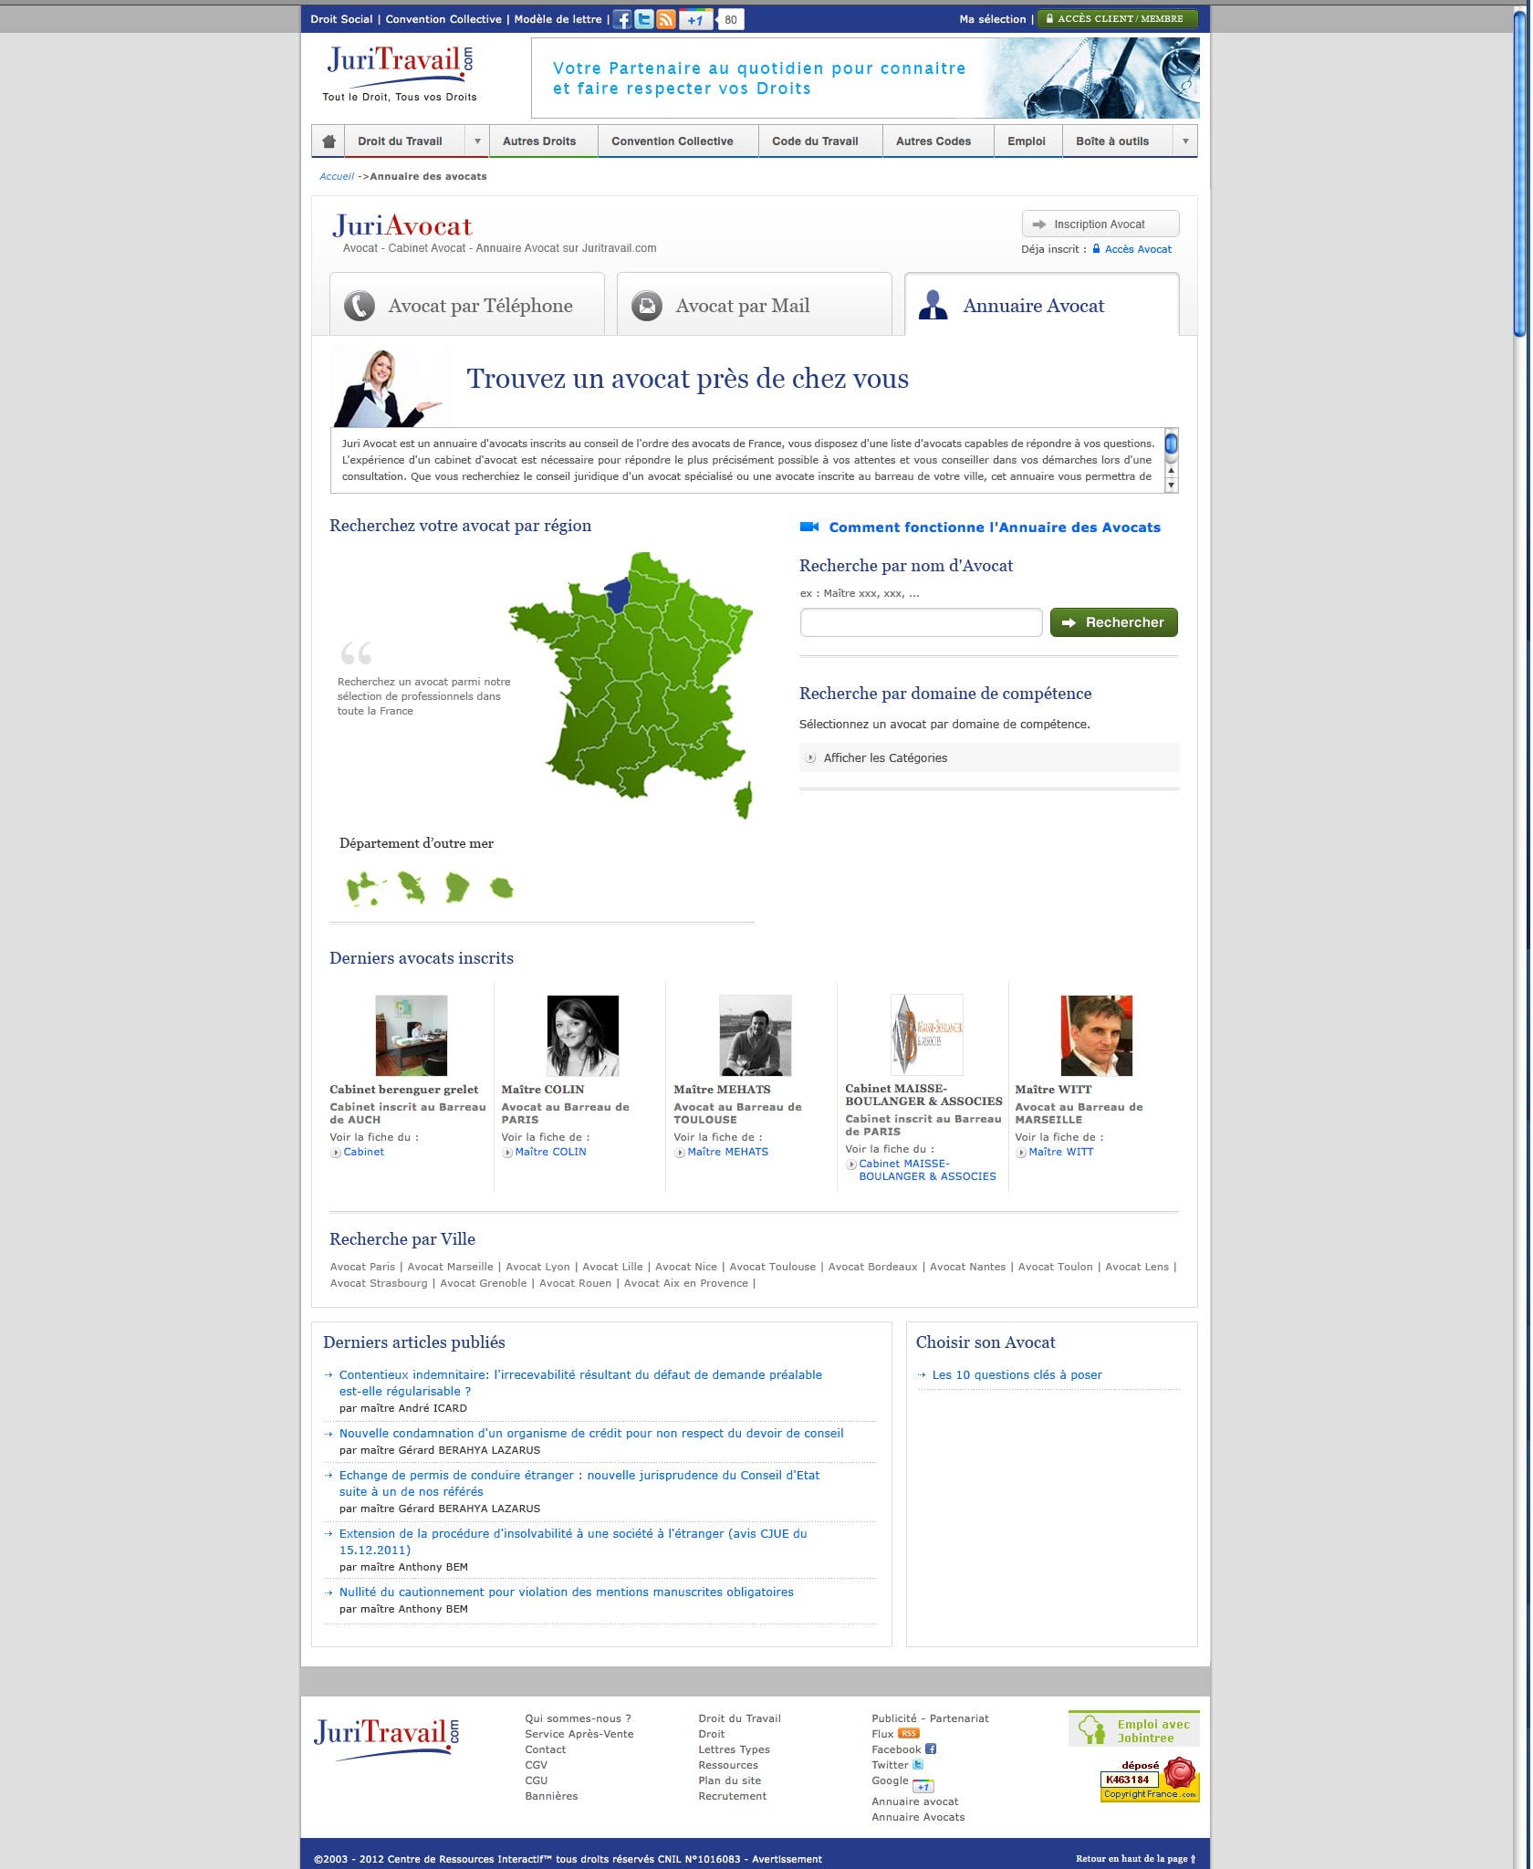Switch to the Avocat par Mail tab
This screenshot has height=1869, width=1533.
point(755,304)
